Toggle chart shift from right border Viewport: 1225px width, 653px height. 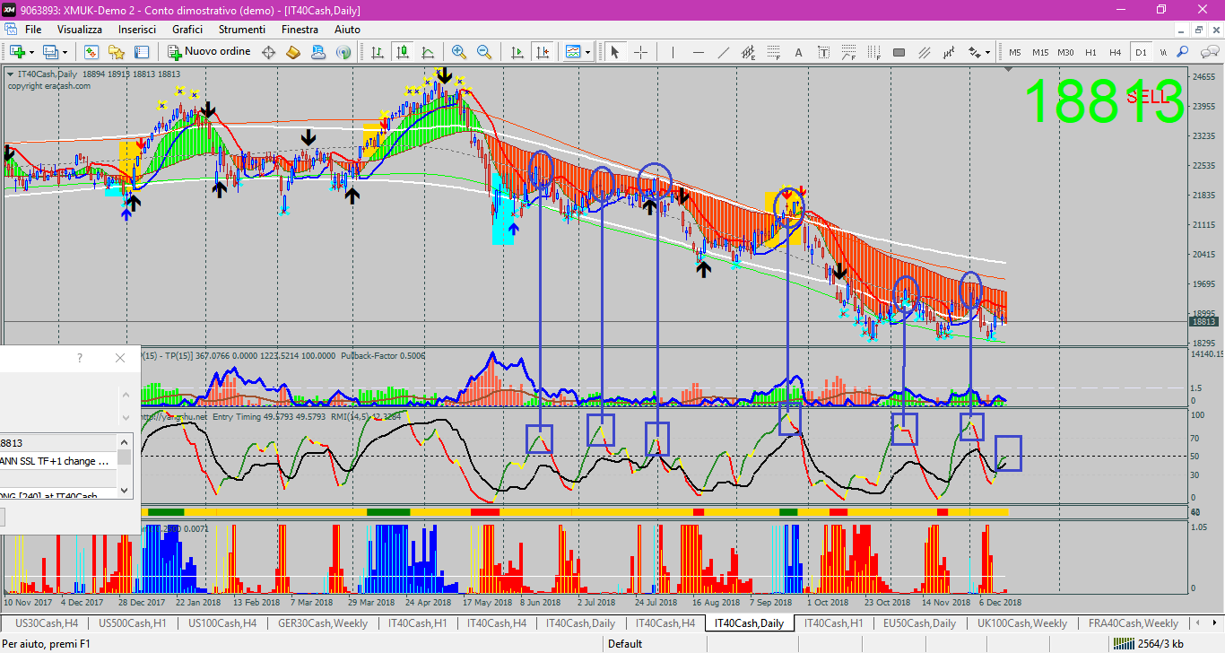(542, 51)
